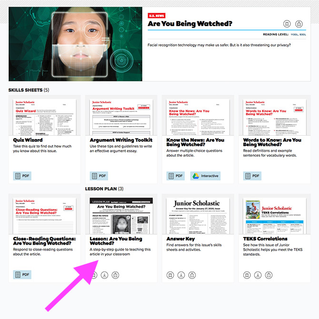Open the Know the News PDF
The image size is (319, 319).
[176, 176]
